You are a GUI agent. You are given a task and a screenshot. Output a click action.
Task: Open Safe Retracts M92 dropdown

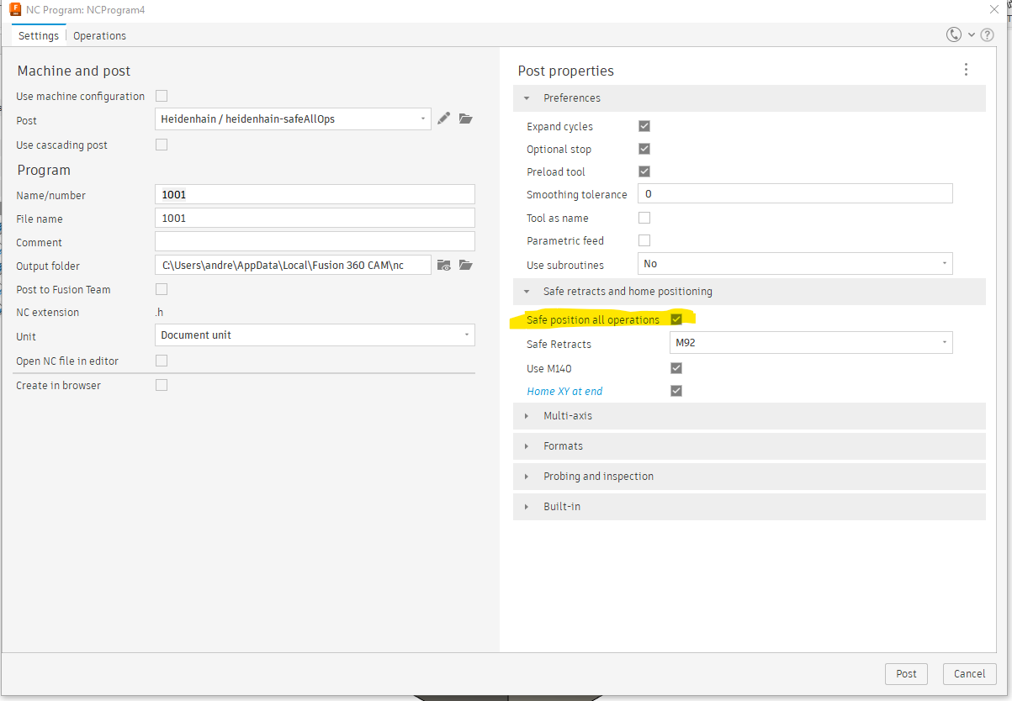[x=811, y=343]
